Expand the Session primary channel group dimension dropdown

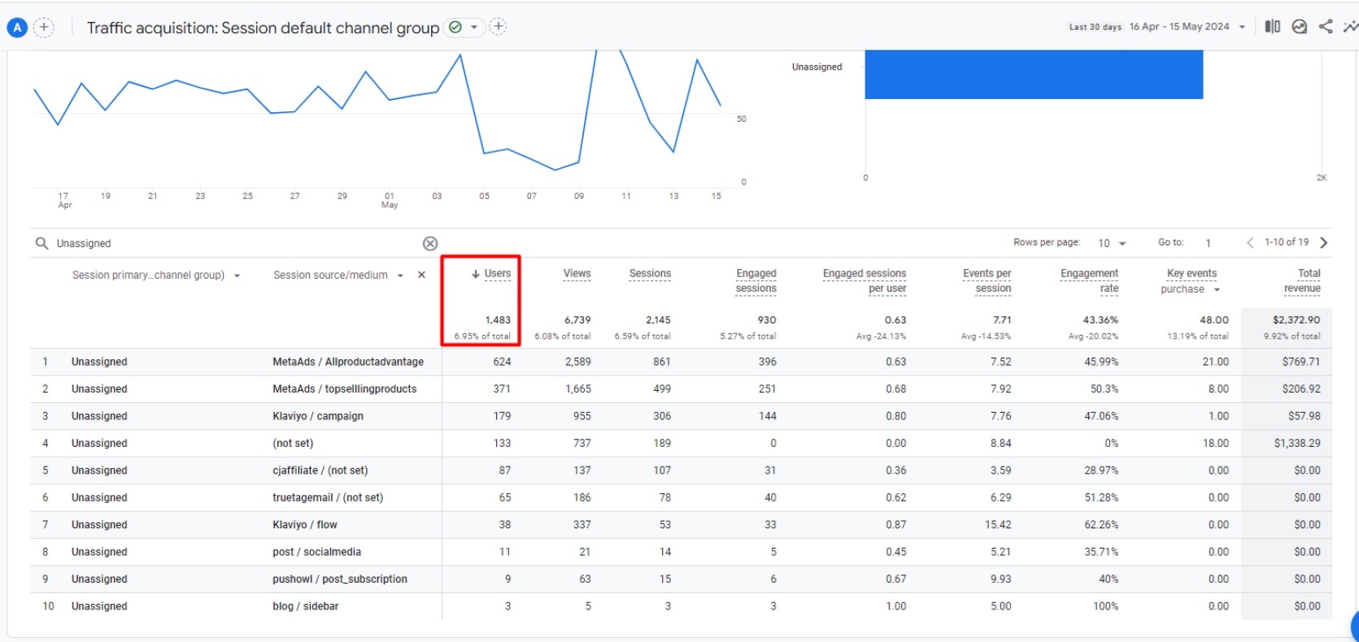pos(237,275)
